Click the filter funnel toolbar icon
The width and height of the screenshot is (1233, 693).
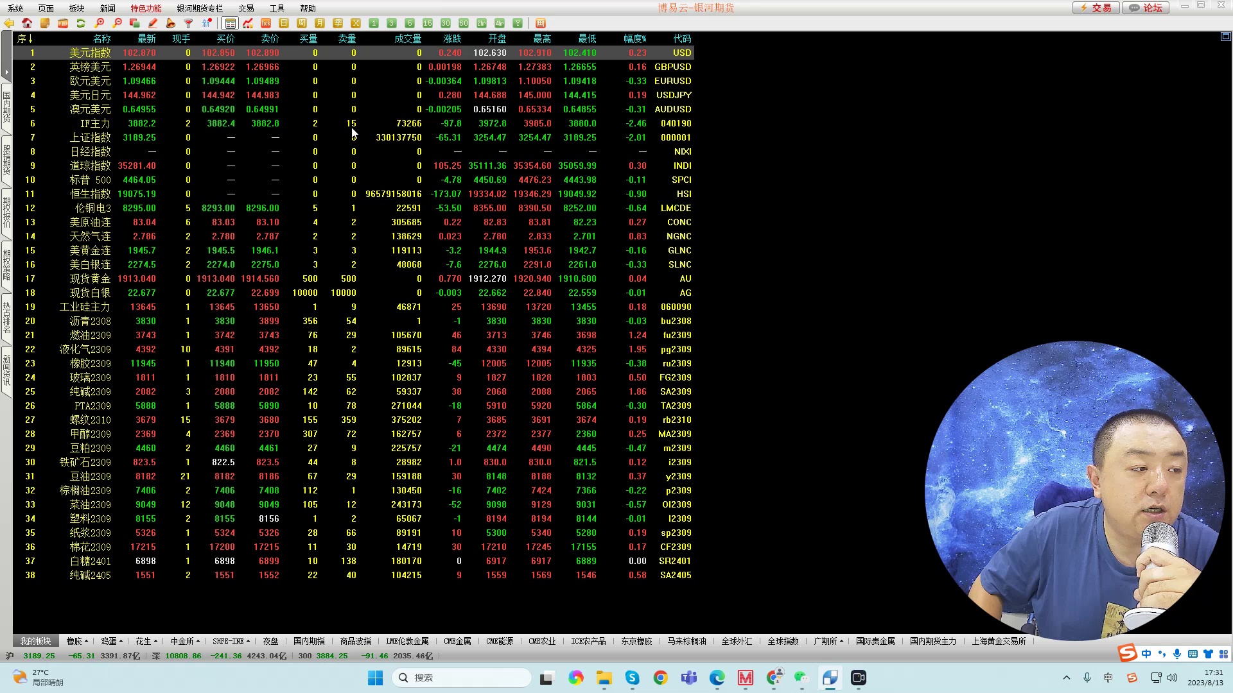pos(189,23)
